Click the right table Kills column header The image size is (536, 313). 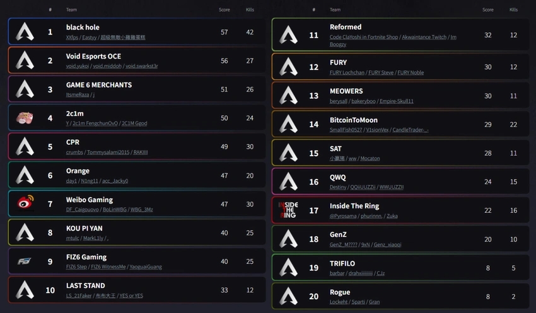(x=513, y=9)
